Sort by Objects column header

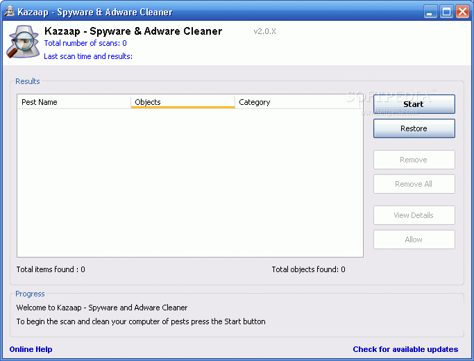tap(183, 102)
